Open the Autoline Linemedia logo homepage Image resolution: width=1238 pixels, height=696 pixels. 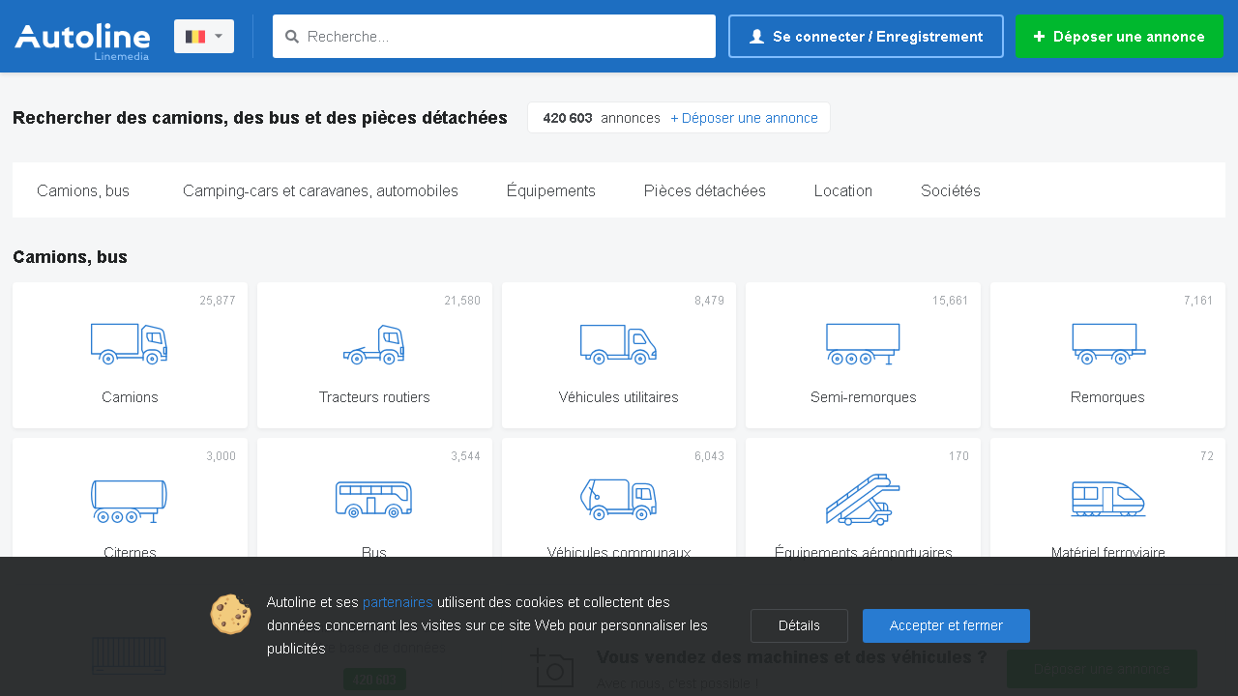[82, 41]
